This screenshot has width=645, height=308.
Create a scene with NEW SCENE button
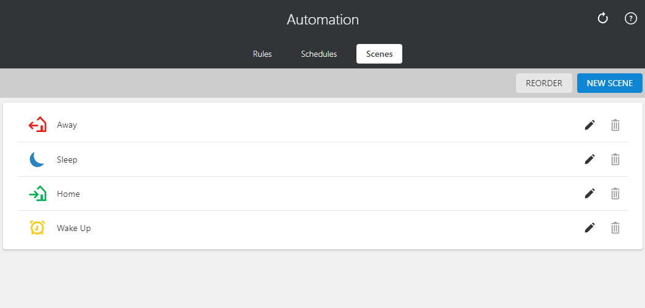610,83
